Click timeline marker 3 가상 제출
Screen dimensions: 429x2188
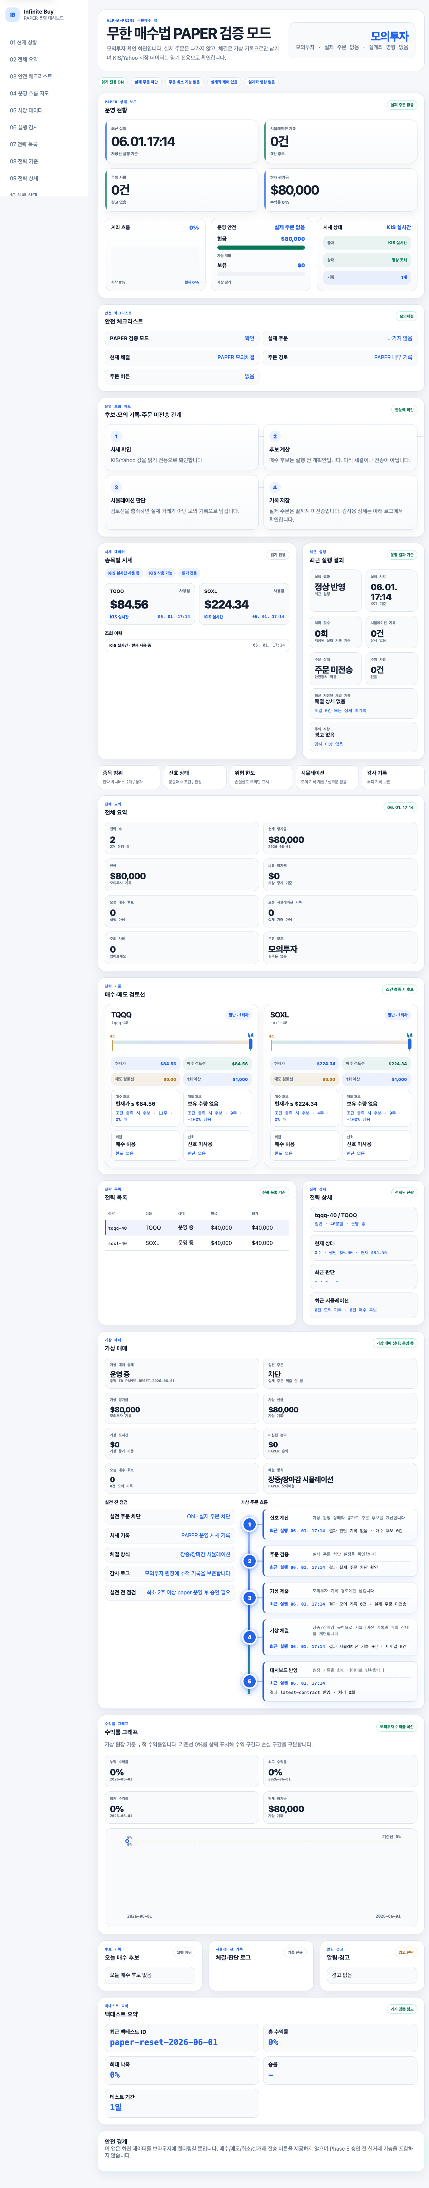249,1598
